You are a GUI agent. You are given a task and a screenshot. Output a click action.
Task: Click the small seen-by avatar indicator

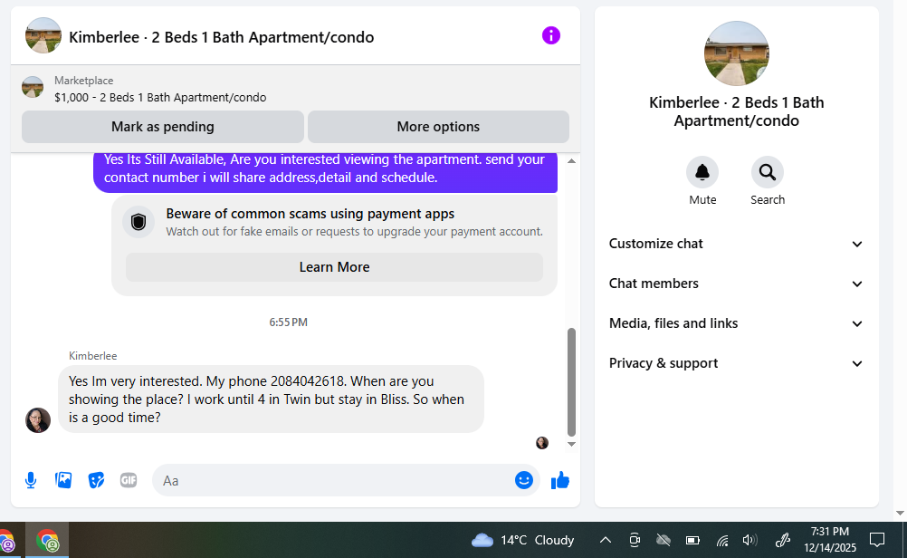(542, 443)
